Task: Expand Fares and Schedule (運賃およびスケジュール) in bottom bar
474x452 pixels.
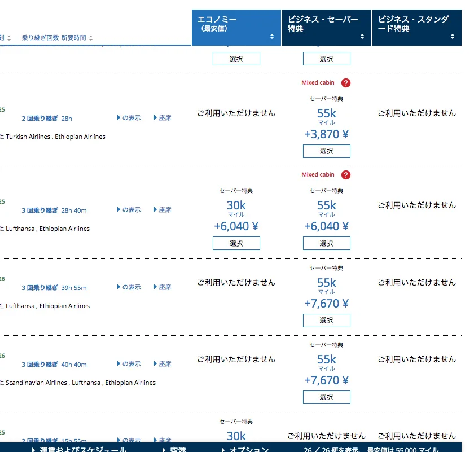Action: (x=80, y=449)
